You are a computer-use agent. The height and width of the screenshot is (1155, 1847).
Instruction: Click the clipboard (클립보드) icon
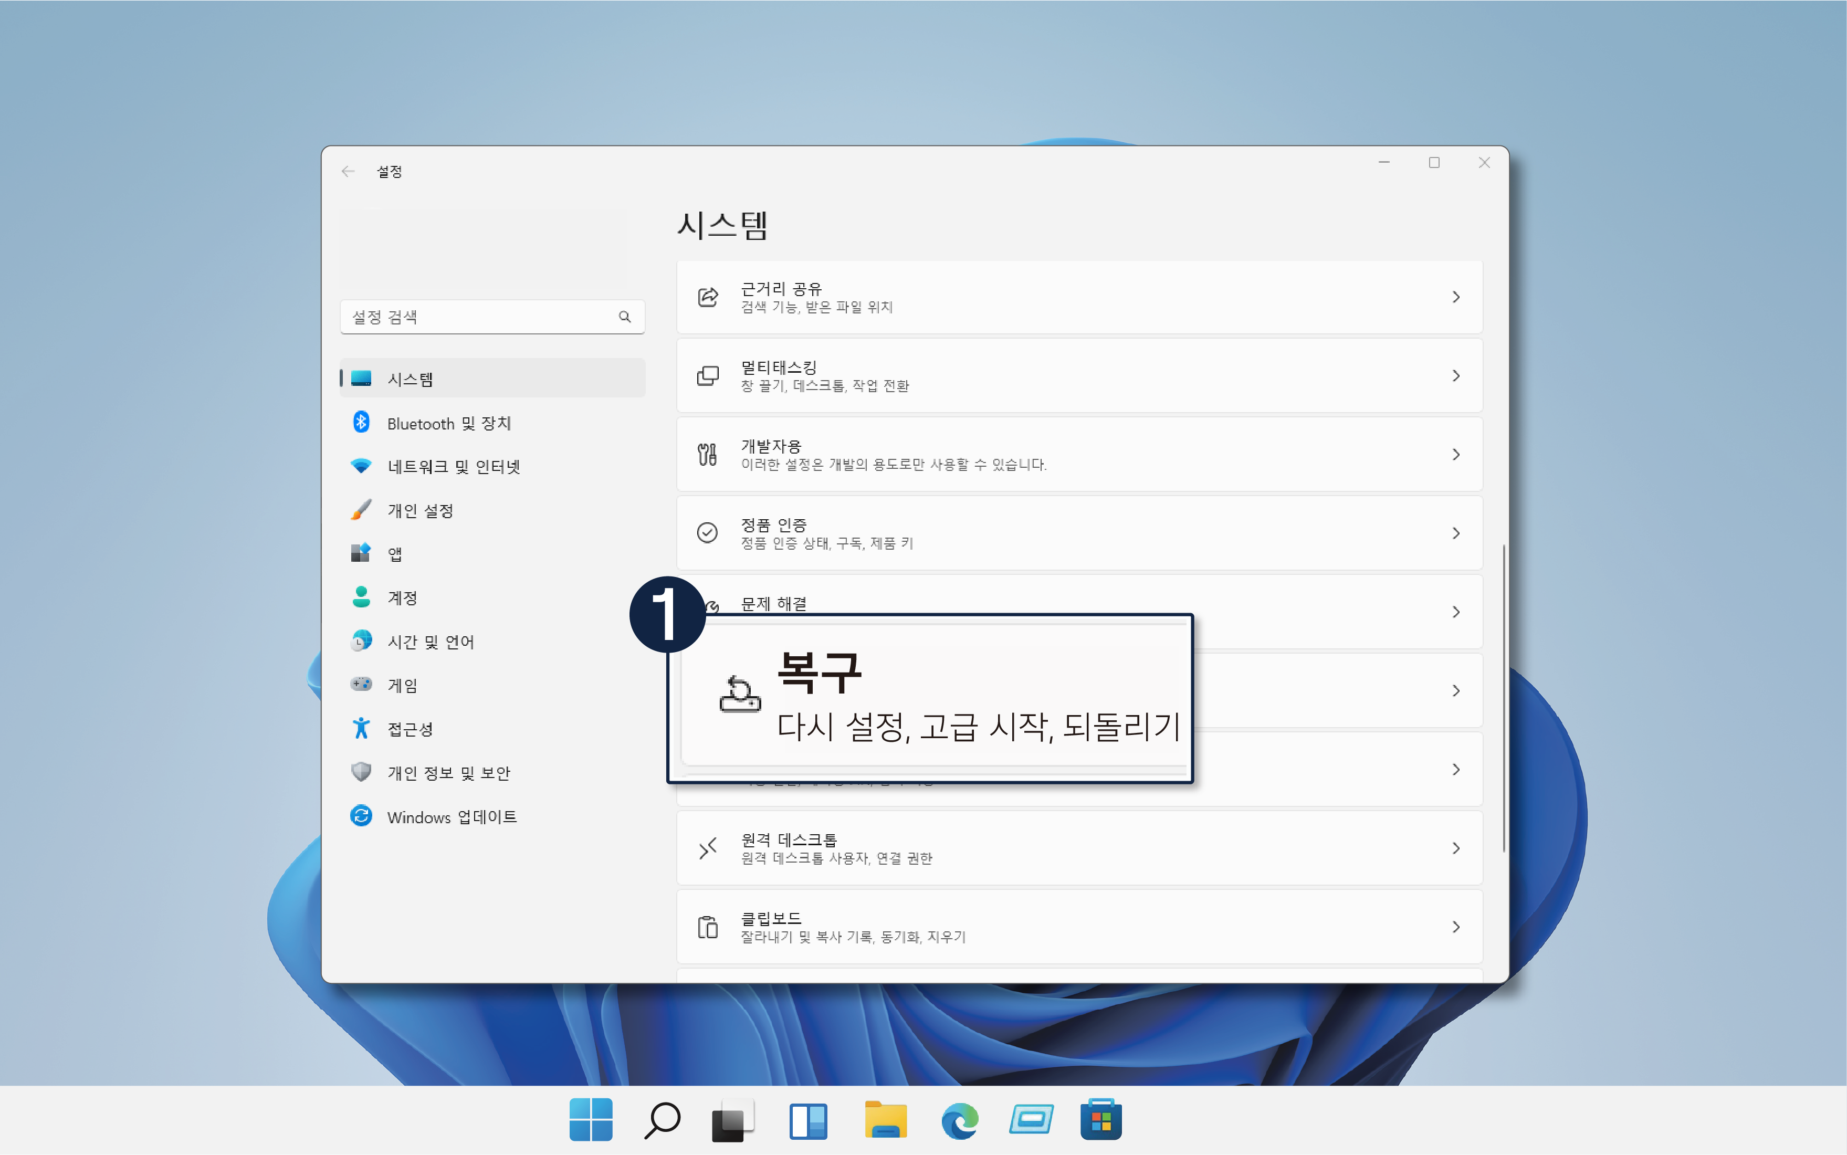click(x=707, y=927)
